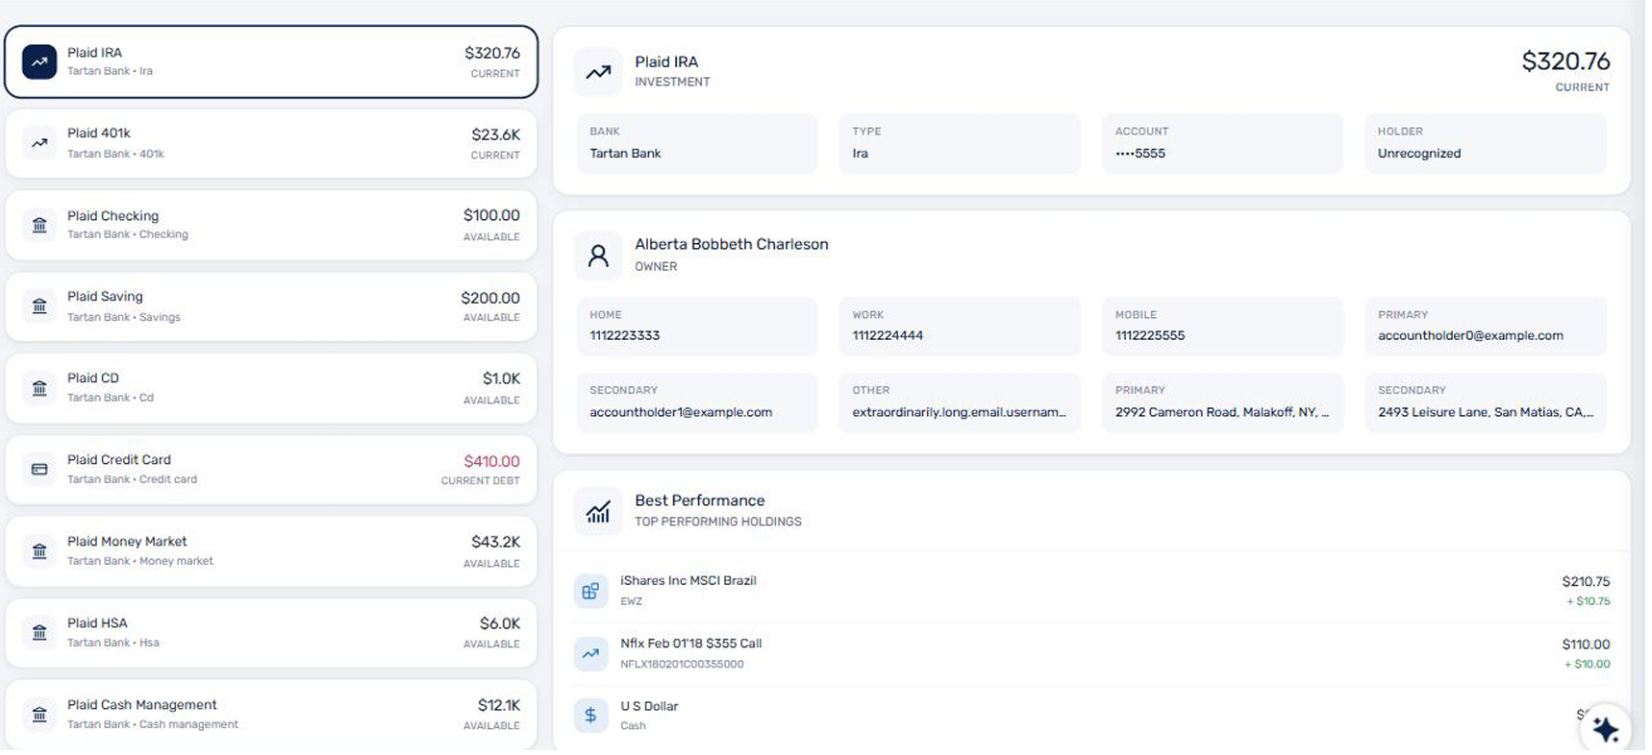Viewport: 1652px width, 755px height.
Task: Click the U S Dollar cash icon
Action: (x=590, y=716)
